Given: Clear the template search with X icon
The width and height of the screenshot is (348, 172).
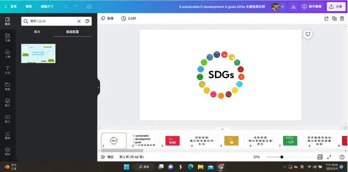Looking at the screenshot, I should click(x=79, y=21).
